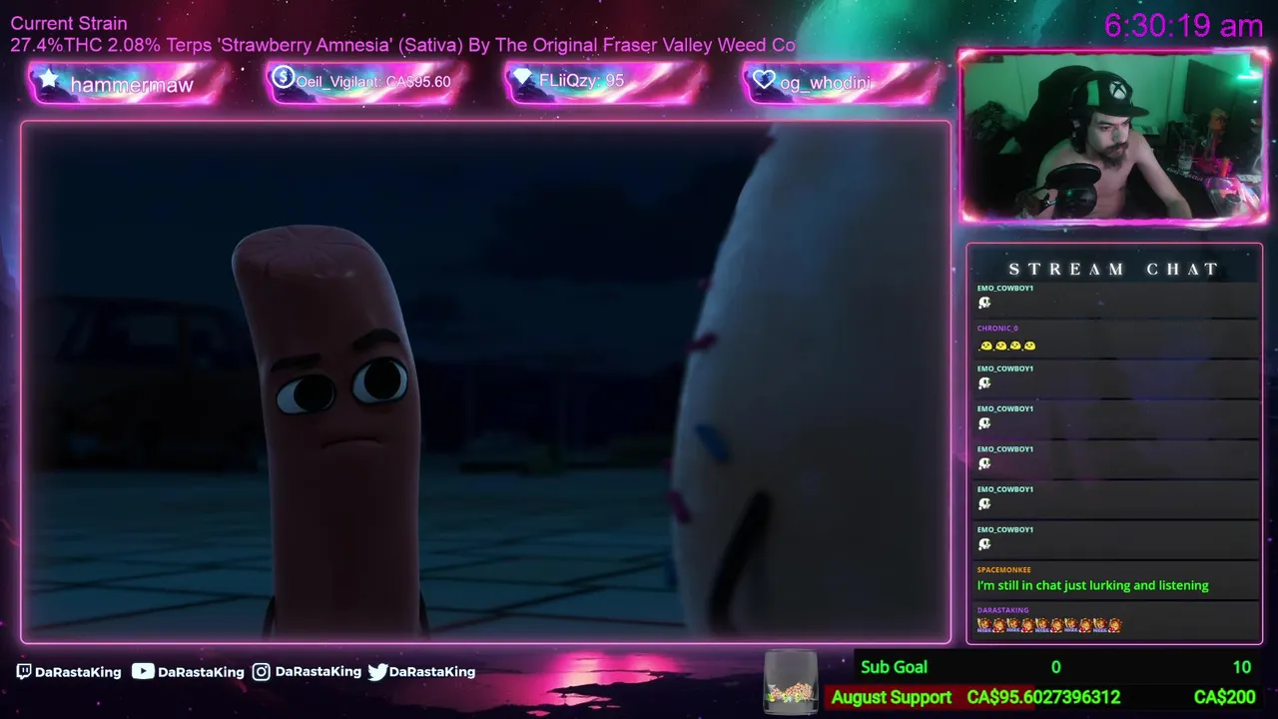This screenshot has height=719, width=1278.
Task: Click the YouTube logo icon
Action: tap(143, 671)
